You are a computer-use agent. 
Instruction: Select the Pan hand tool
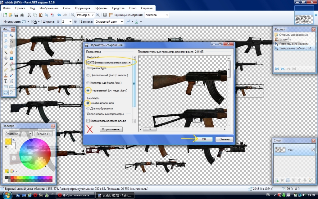point(11,52)
